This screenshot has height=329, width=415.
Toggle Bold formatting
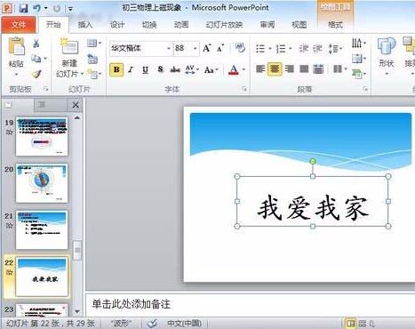click(116, 69)
